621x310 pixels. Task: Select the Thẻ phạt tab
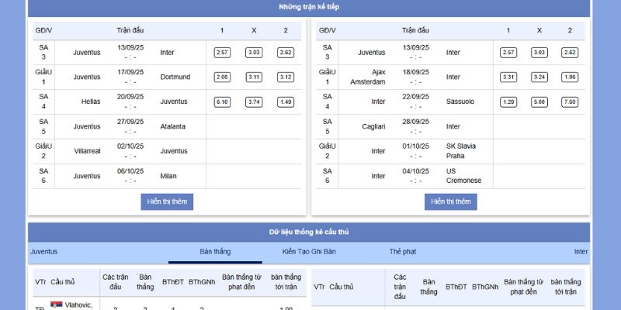pos(402,251)
